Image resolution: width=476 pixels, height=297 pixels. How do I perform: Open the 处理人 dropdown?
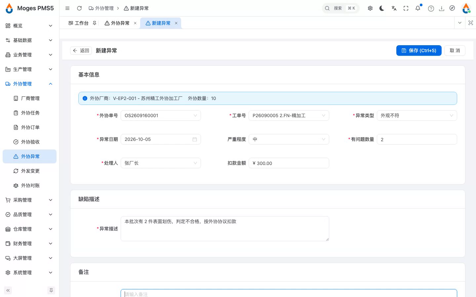[161, 163]
